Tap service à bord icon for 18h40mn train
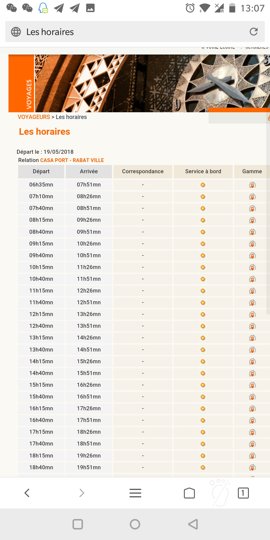 (203, 467)
